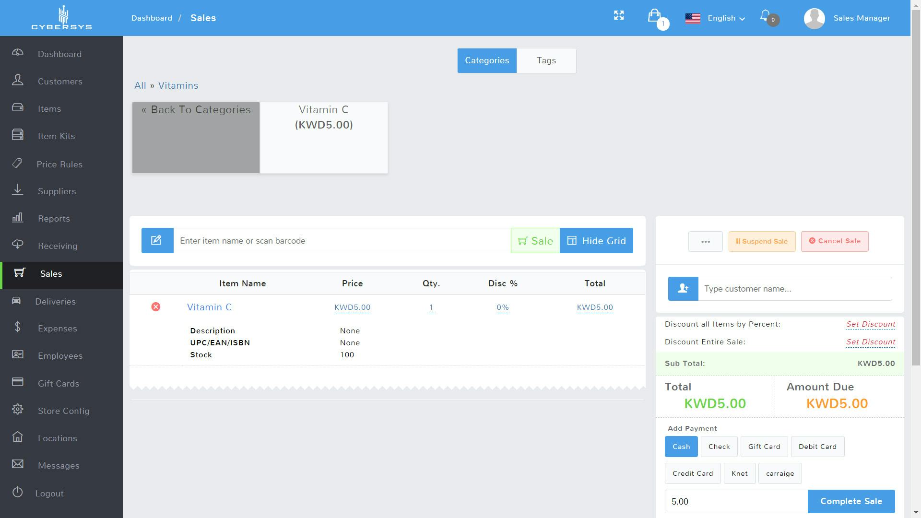Select the Reports sidebar icon

[18, 218]
